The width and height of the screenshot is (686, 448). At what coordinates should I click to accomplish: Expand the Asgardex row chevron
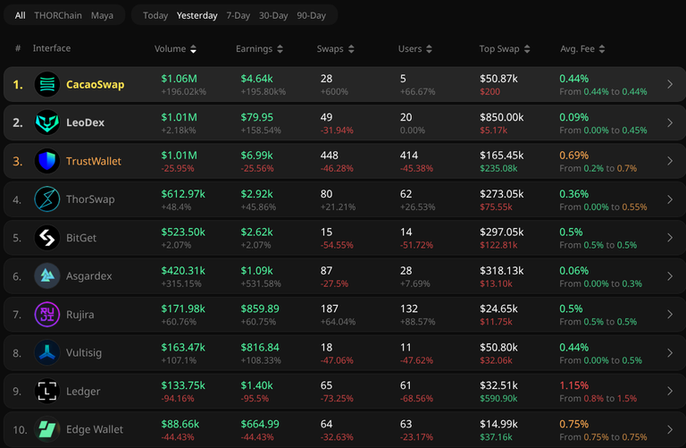[x=670, y=276]
